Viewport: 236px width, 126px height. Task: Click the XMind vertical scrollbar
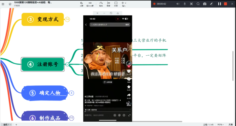coord(233,66)
